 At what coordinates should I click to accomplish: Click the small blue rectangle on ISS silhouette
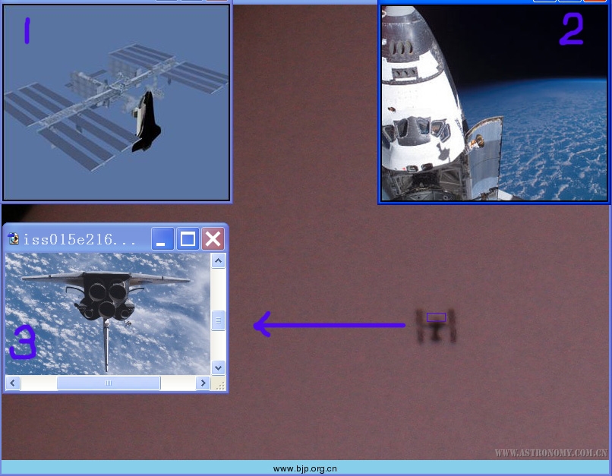coord(436,317)
